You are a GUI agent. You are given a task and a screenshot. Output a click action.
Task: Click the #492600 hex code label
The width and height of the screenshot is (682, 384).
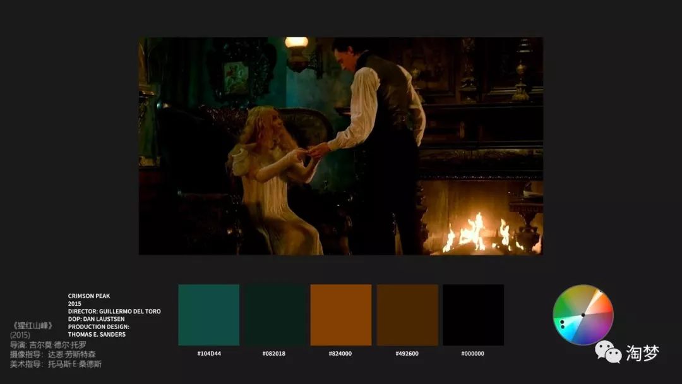coord(407,354)
